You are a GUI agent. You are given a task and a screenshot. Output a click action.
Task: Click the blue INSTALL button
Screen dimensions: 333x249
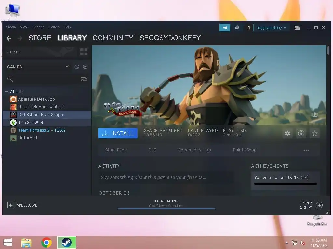[118, 133]
